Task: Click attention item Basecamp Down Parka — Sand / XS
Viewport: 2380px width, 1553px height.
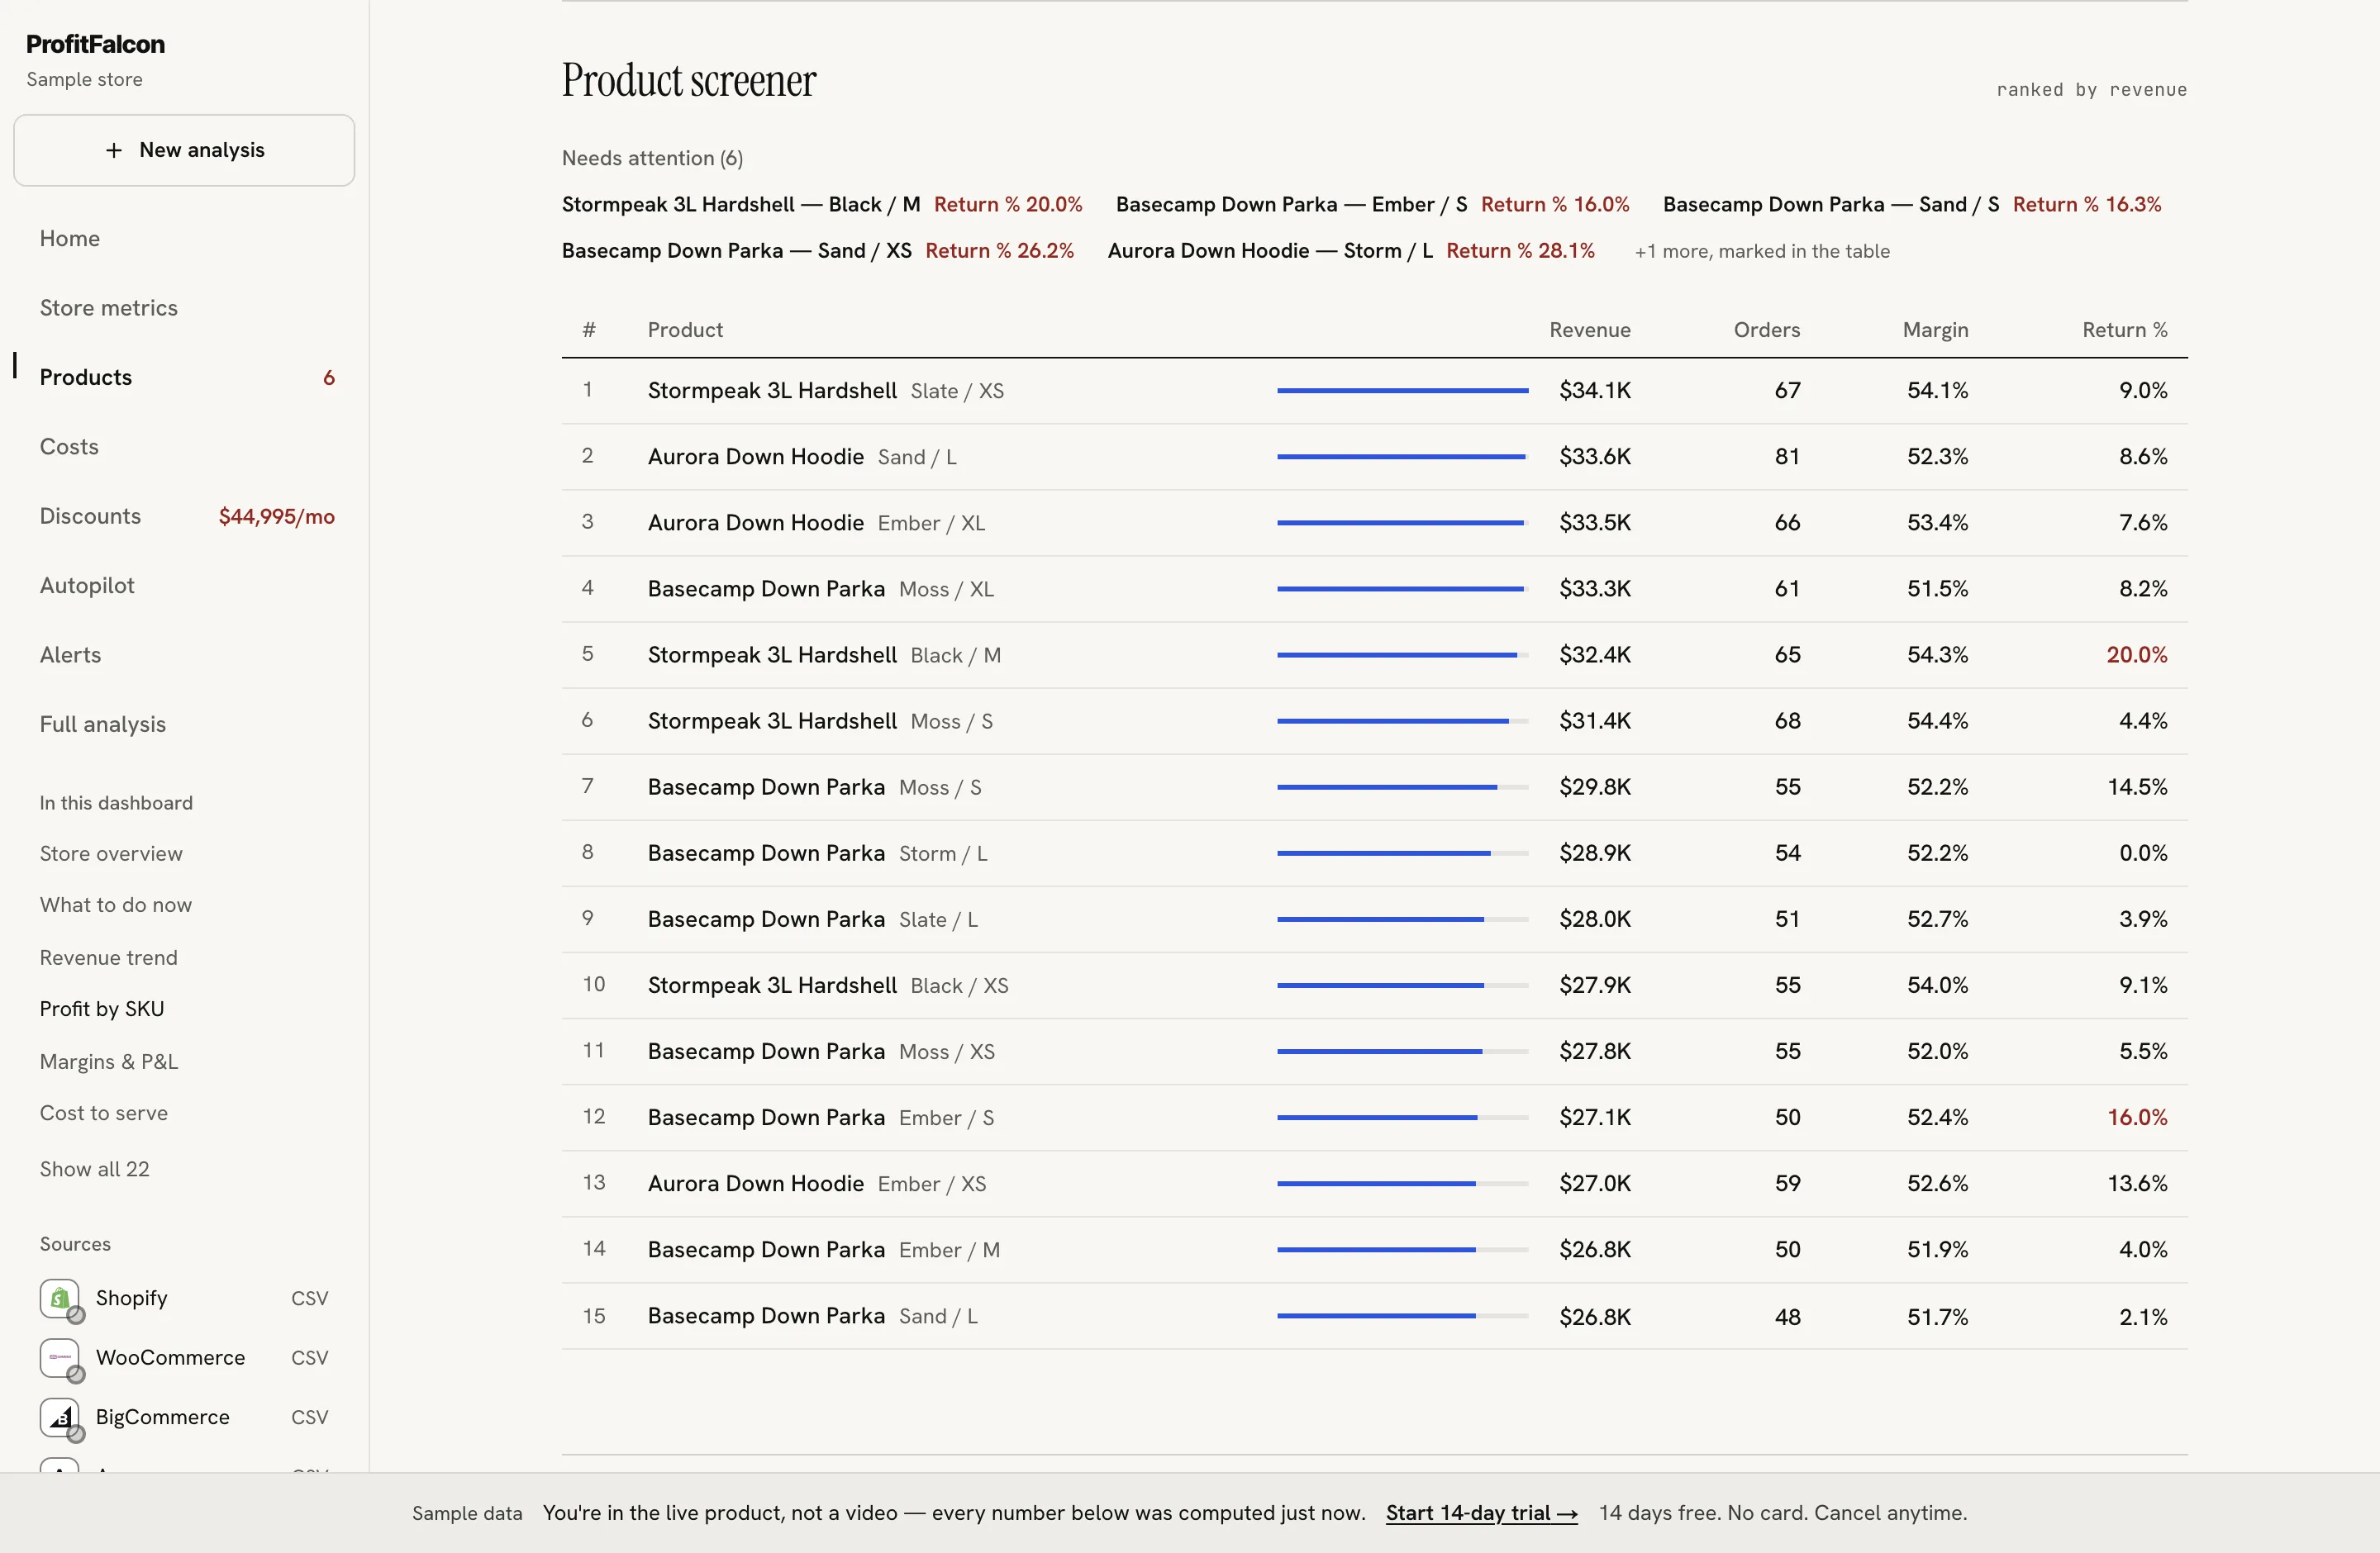Action: (x=818, y=251)
